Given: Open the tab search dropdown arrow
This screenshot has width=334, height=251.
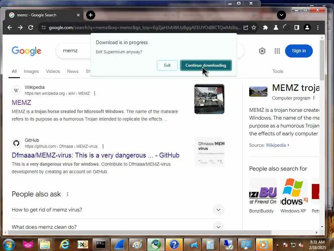Looking at the screenshot, I should click(281, 15).
